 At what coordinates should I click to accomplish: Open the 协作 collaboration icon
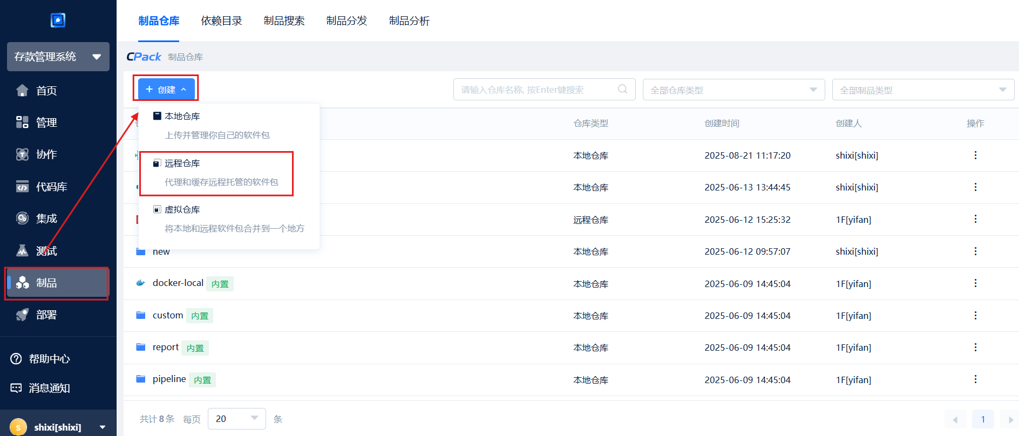click(x=22, y=155)
